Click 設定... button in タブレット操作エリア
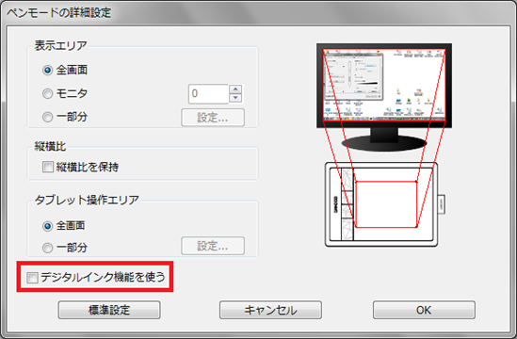 pyautogui.click(x=213, y=246)
